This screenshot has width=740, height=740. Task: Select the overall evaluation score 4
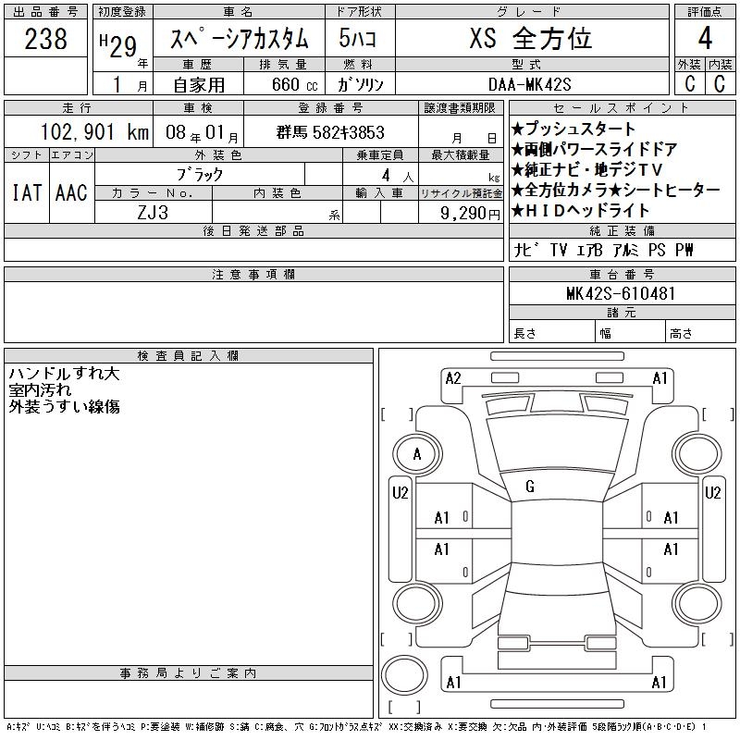click(x=705, y=39)
